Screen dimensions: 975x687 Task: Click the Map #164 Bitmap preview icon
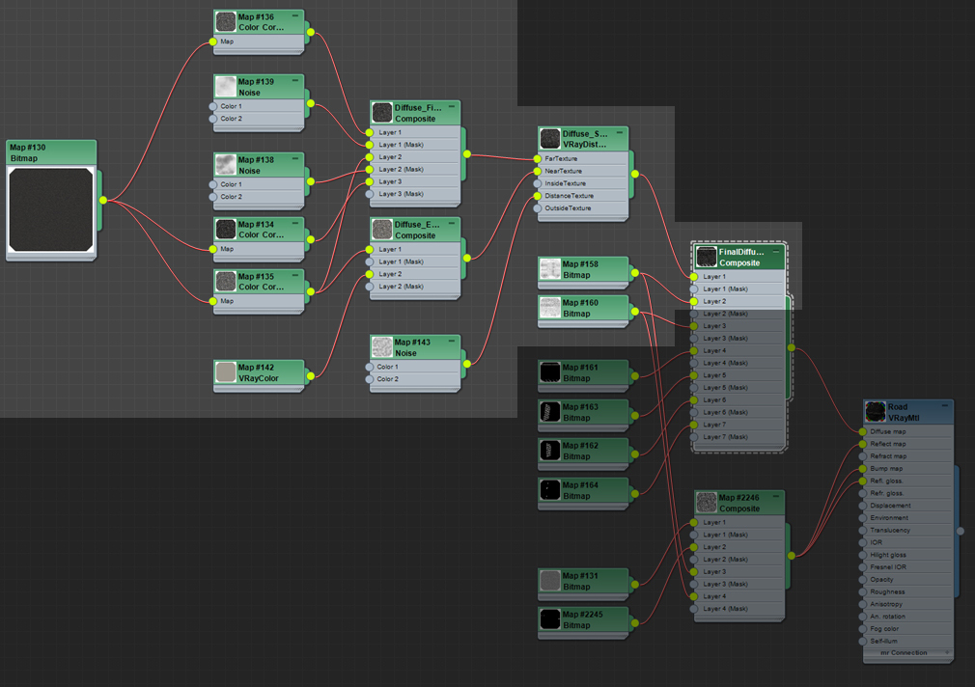[549, 490]
